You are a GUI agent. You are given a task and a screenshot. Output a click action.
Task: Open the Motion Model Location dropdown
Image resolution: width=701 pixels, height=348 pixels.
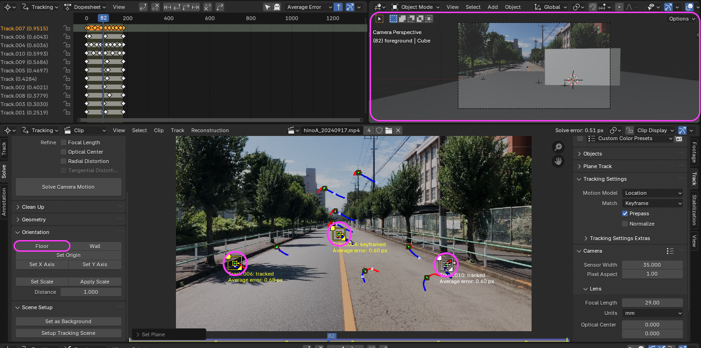click(x=652, y=193)
